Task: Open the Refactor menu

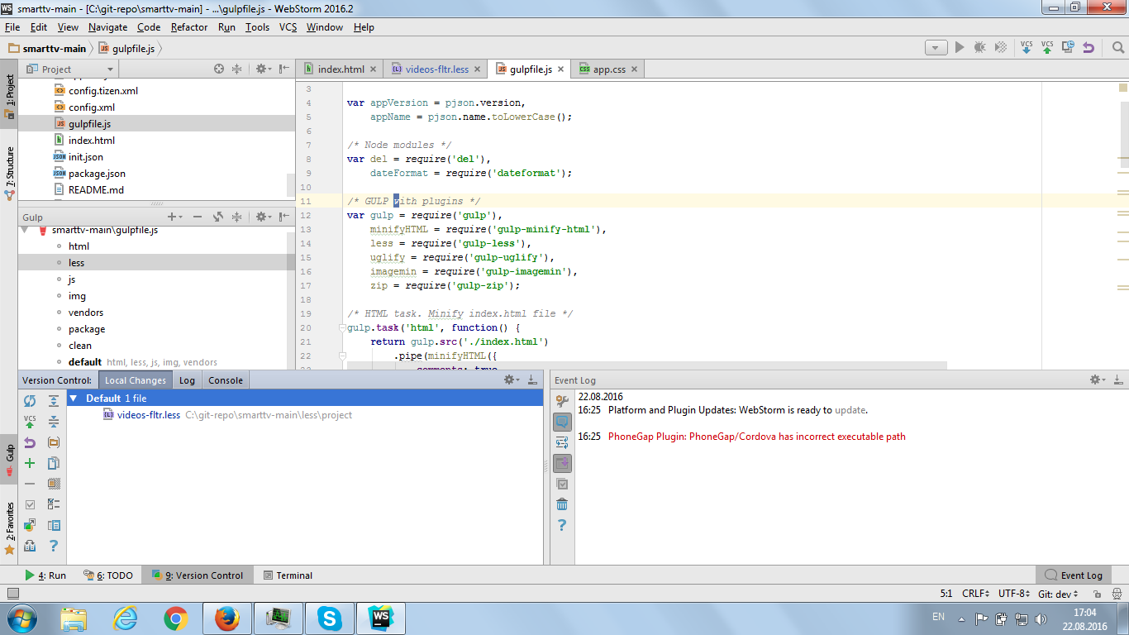Action: click(x=189, y=27)
